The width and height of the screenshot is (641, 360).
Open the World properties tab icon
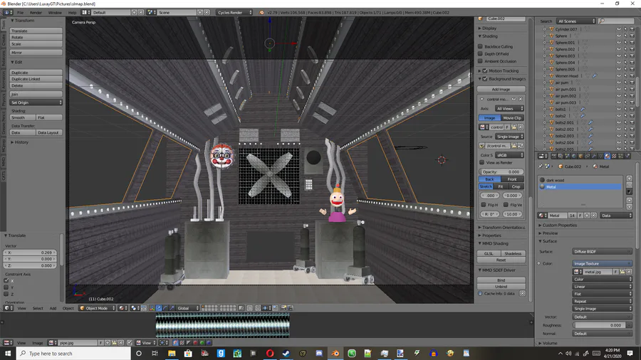pyautogui.click(x=574, y=156)
